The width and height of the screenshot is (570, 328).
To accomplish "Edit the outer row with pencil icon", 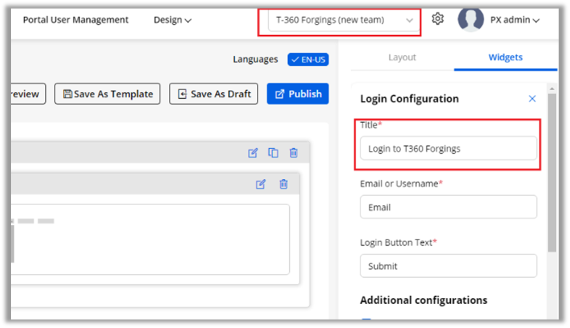I will [x=253, y=153].
